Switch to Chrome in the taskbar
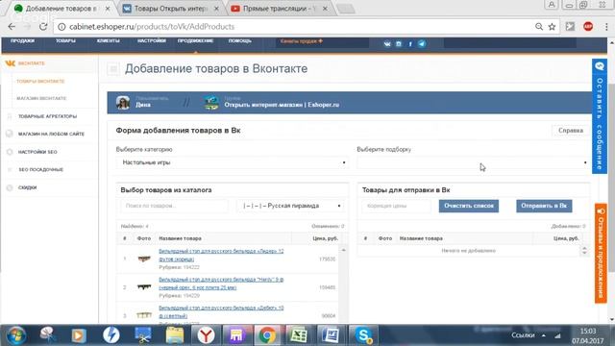 267,335
